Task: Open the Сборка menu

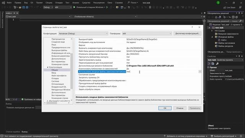Action: [x=49, y=3]
